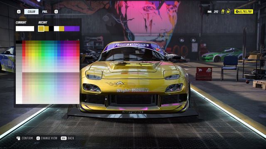Choose pure black in the palette grid

click(19, 42)
